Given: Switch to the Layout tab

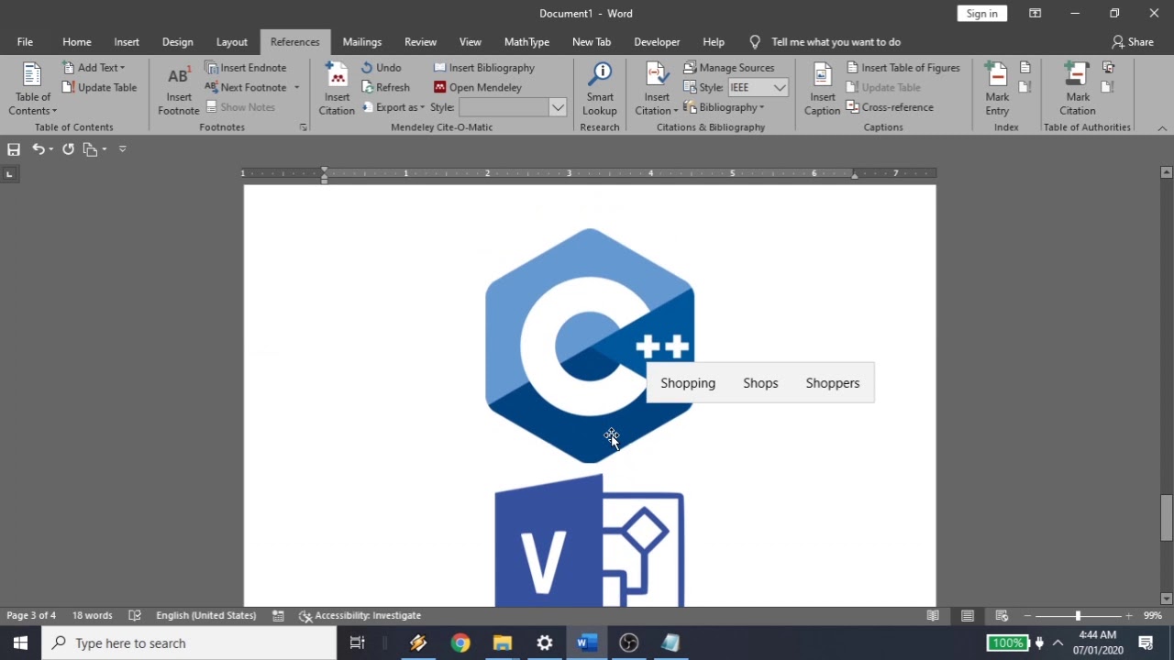Looking at the screenshot, I should click(x=232, y=42).
